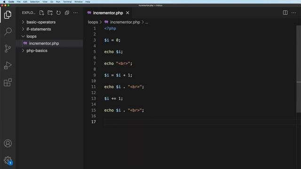Screen dimensions: 301x169
Task: Open the Selection menu
Action: [x=35, y=2]
